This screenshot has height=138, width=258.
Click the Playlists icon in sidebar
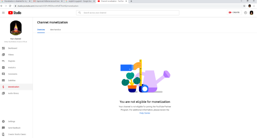[x=3, y=61]
